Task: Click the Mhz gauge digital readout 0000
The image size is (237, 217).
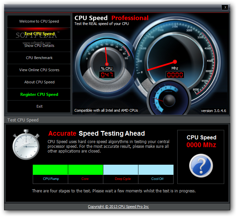Action: pos(175,75)
